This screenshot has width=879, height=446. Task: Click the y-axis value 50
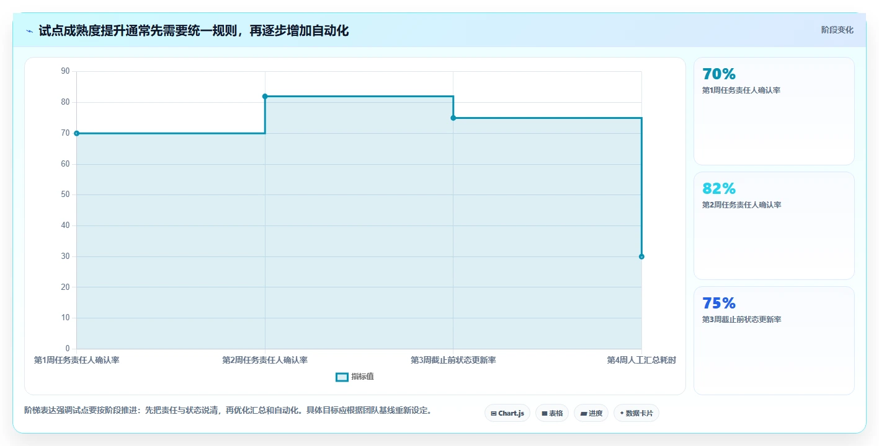[65, 195]
